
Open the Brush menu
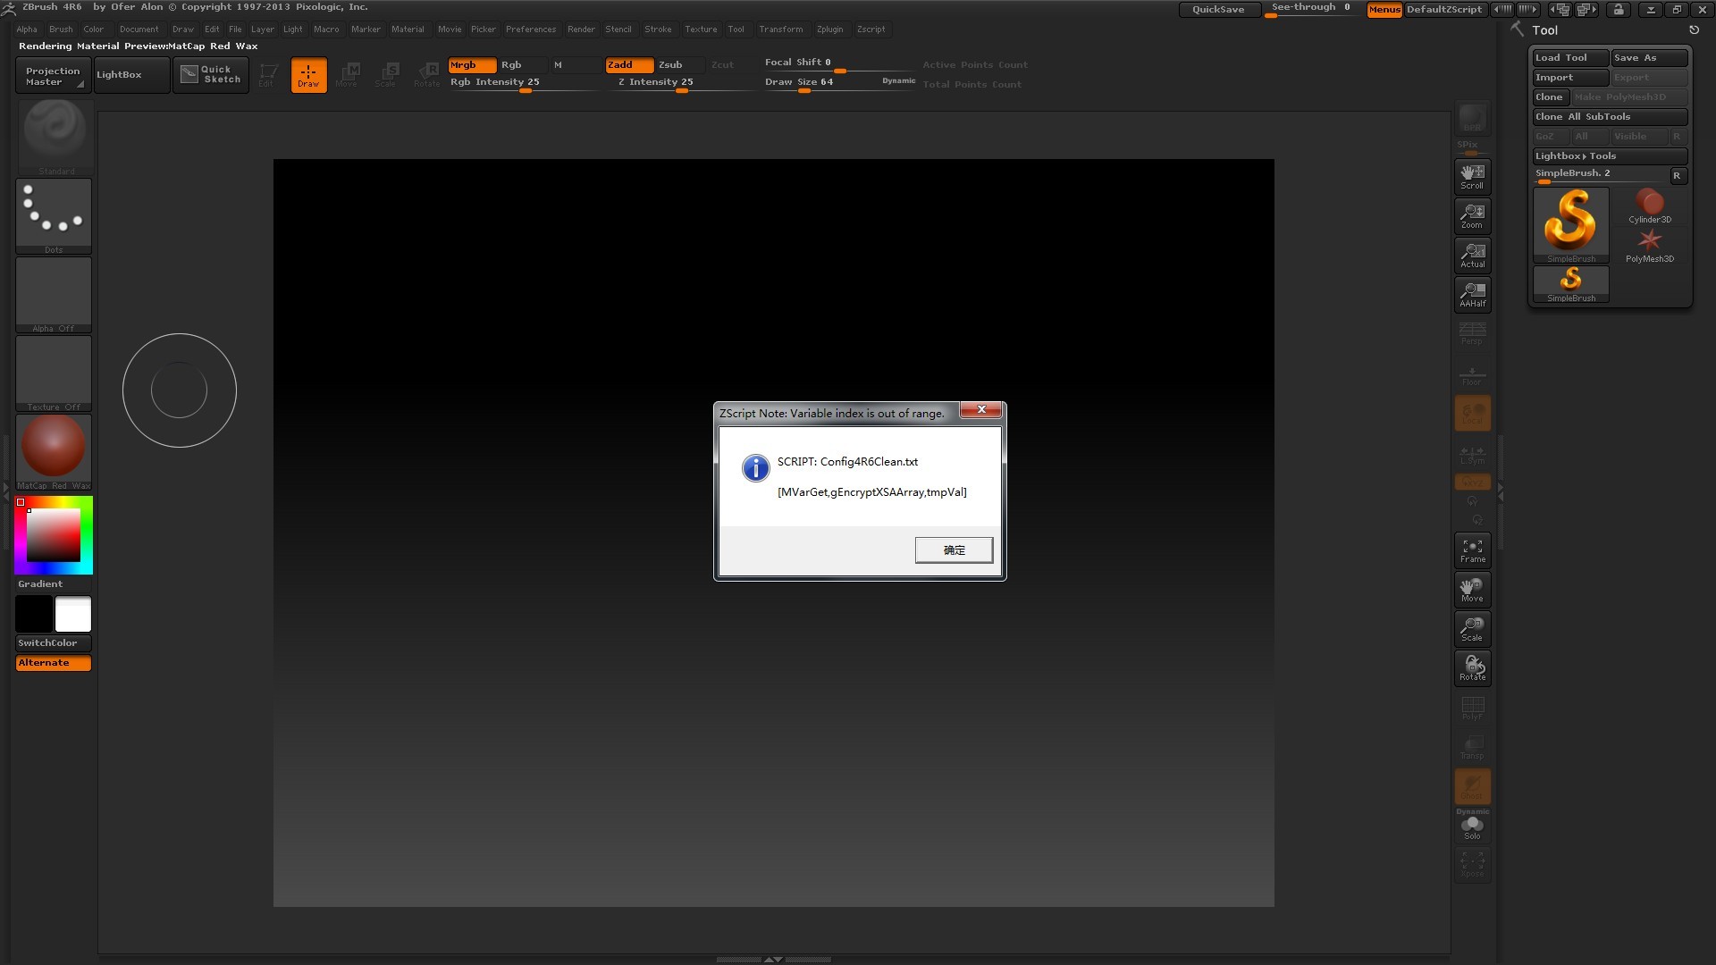coord(61,29)
